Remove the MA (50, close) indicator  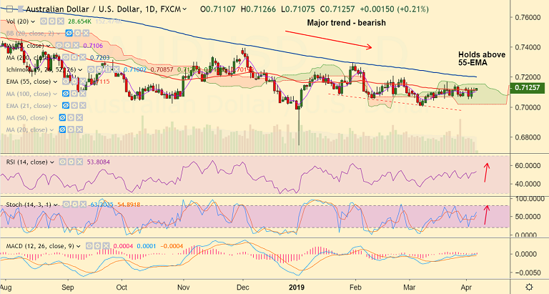79,117
